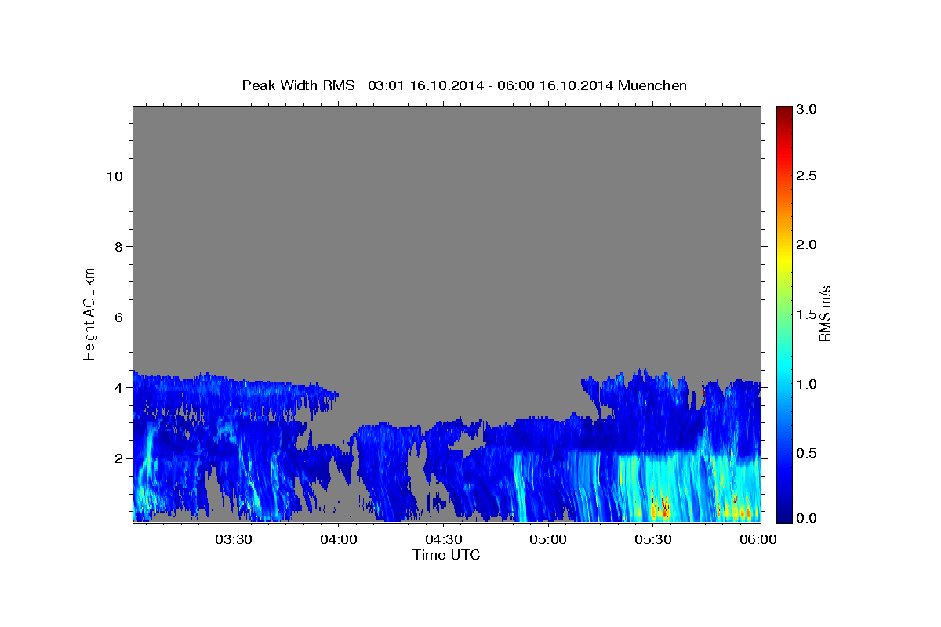Screen dimensions: 941x627
Task: Click the 'Height AGL km' axis label
Action: point(90,313)
